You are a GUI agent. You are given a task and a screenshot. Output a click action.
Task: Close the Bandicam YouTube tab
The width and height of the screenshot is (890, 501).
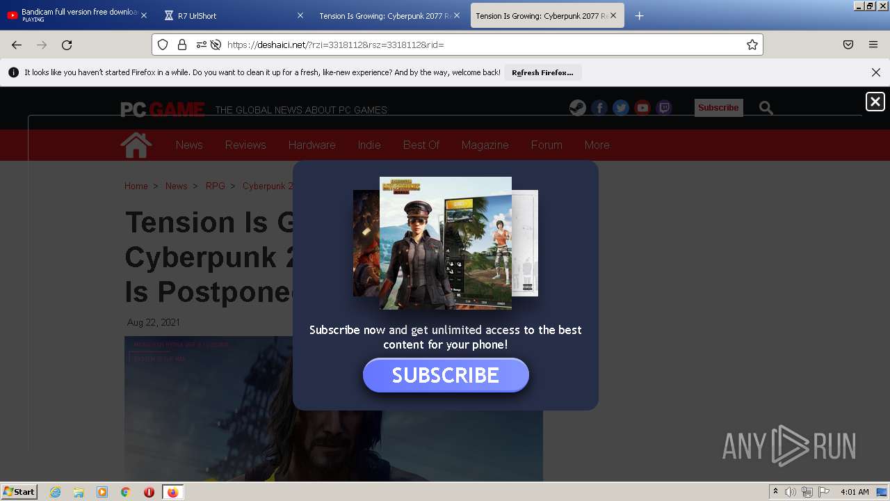[144, 15]
